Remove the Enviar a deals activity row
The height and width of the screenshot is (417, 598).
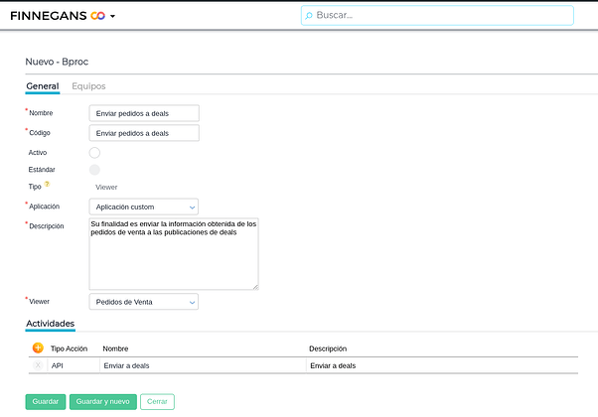pos(38,365)
